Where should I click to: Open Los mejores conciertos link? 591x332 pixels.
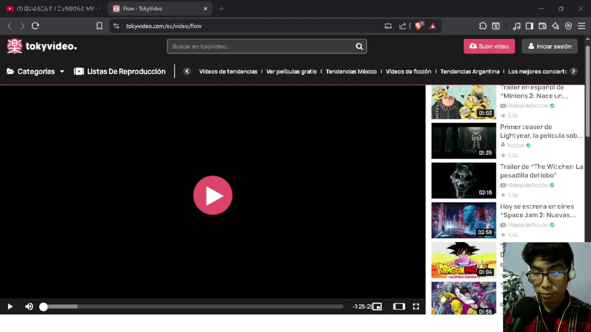pyautogui.click(x=537, y=71)
